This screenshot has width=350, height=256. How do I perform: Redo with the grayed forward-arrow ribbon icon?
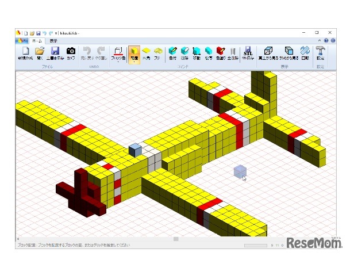point(101,54)
